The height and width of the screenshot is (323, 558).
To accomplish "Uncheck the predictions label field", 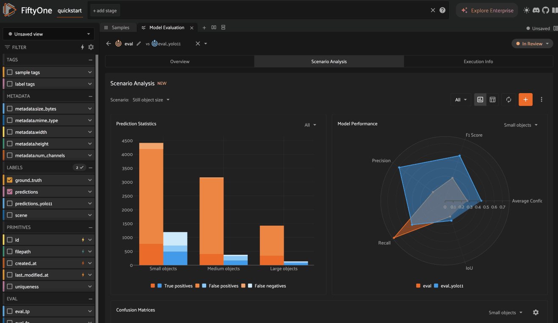I will pos(10,192).
